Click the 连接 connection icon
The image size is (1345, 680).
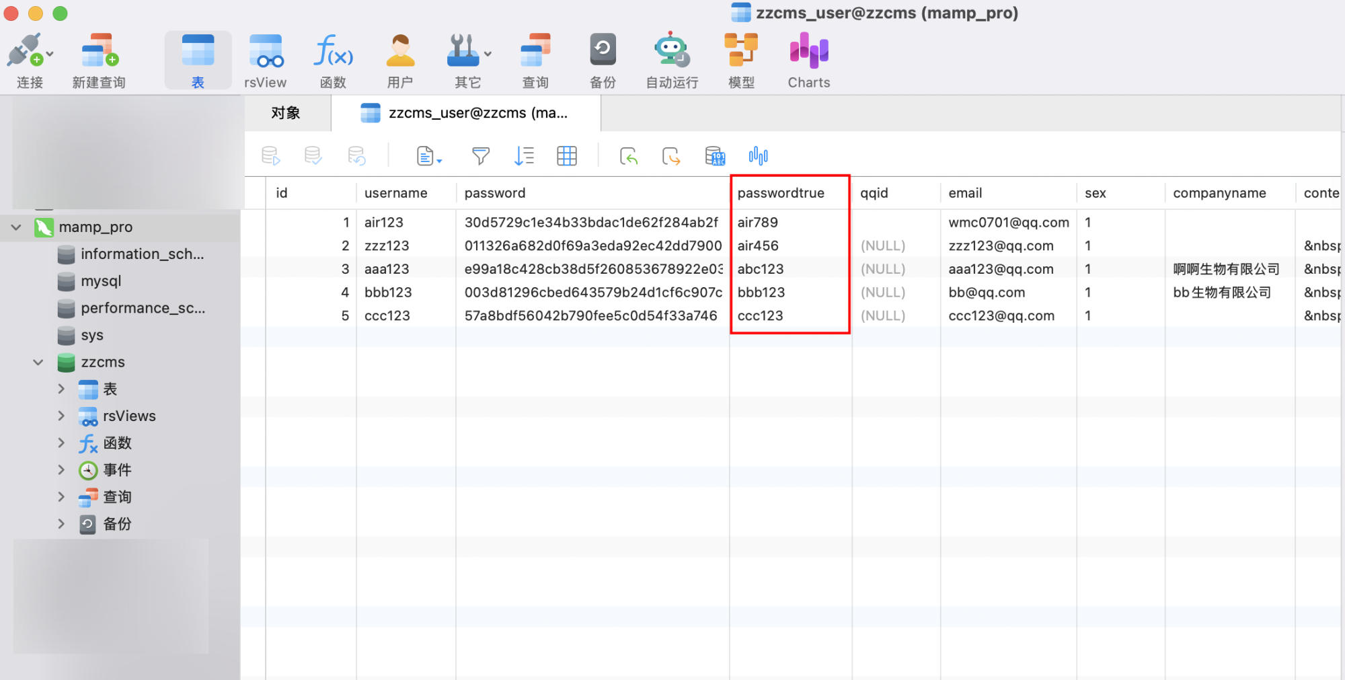point(27,52)
